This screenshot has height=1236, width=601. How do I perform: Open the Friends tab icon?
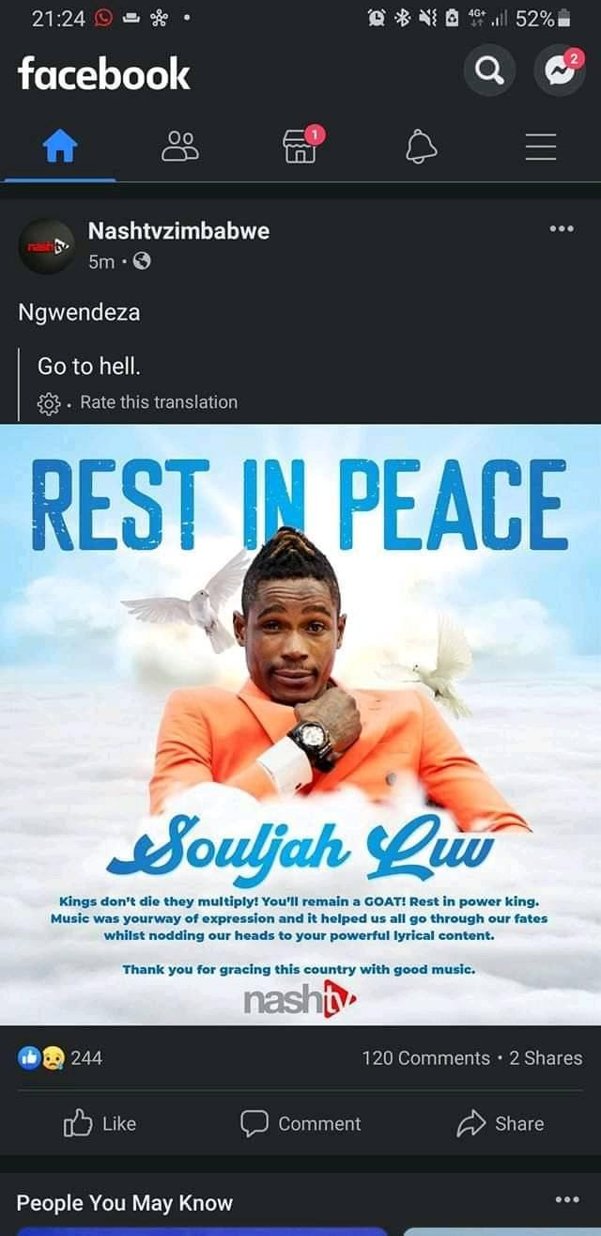click(180, 147)
